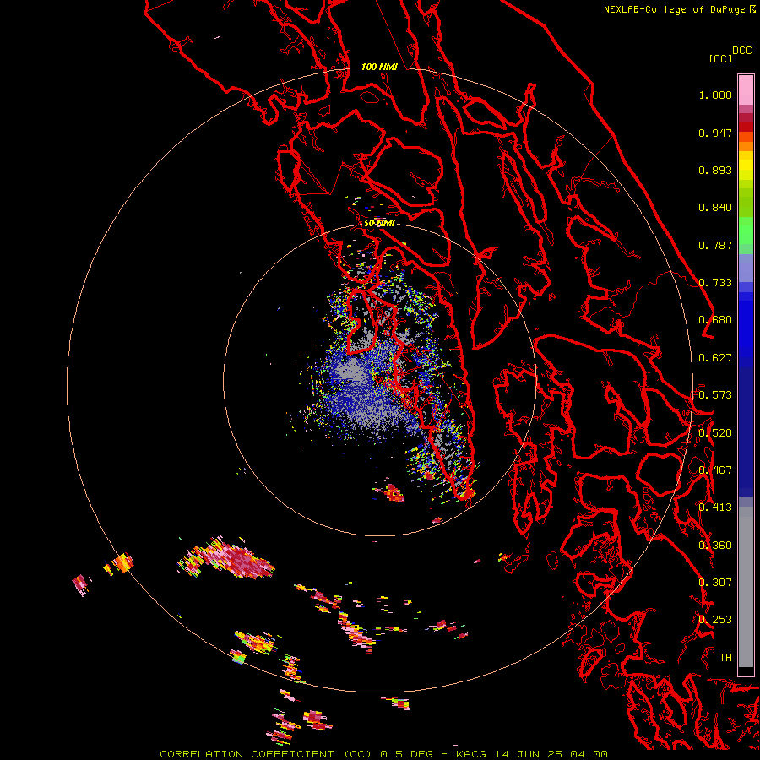Click the 0.253 scale value

click(715, 620)
